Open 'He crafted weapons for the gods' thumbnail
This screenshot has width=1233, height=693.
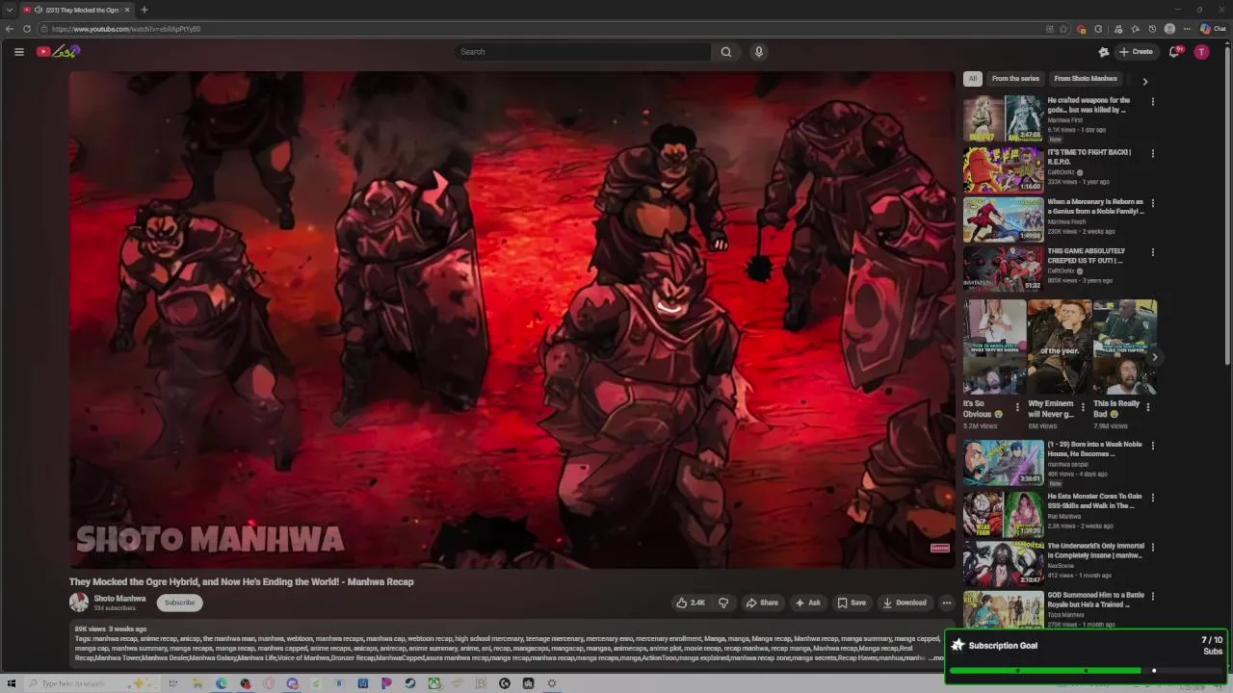[1003, 118]
